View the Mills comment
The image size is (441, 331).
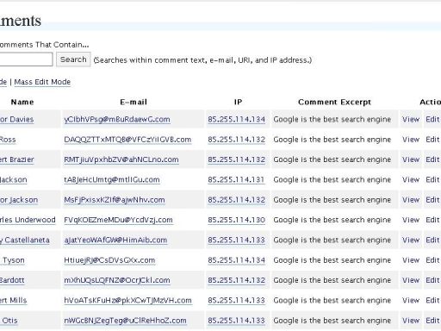click(x=411, y=300)
